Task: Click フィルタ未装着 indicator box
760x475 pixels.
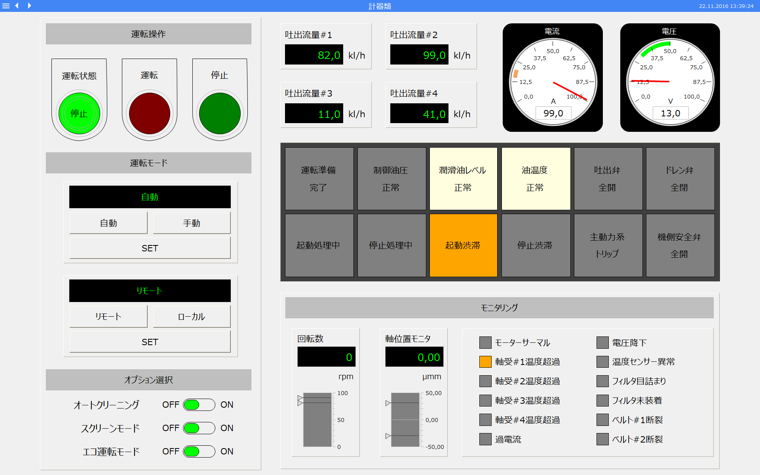Action: [602, 401]
